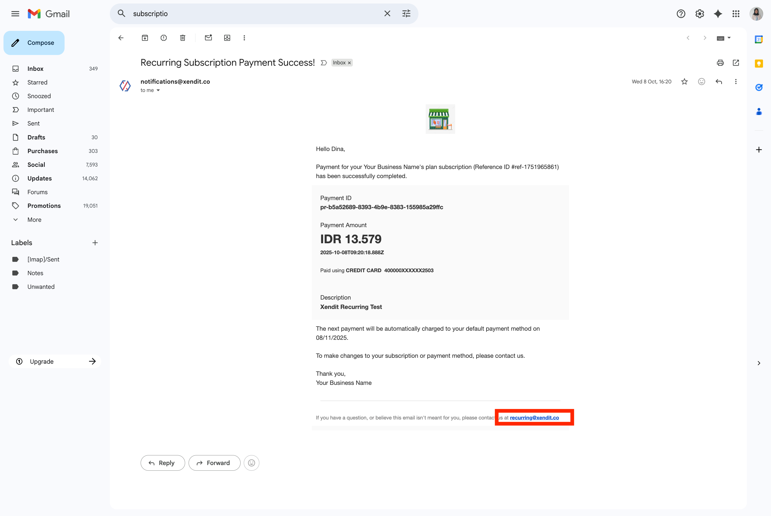Add an emoji reaction to the email
The height and width of the screenshot is (516, 771).
[702, 82]
